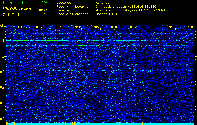Click the 0943 time marker
197x125 pixels.
pos(58,27)
